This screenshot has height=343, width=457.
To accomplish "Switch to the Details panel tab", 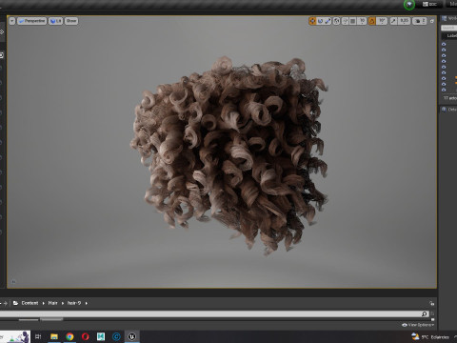I will [448, 110].
